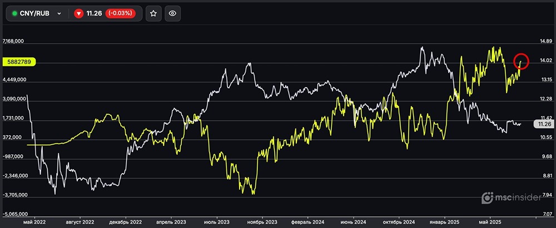Click the red down-arrow price indicator
This screenshot has height=228, width=556.
pyautogui.click(x=79, y=13)
